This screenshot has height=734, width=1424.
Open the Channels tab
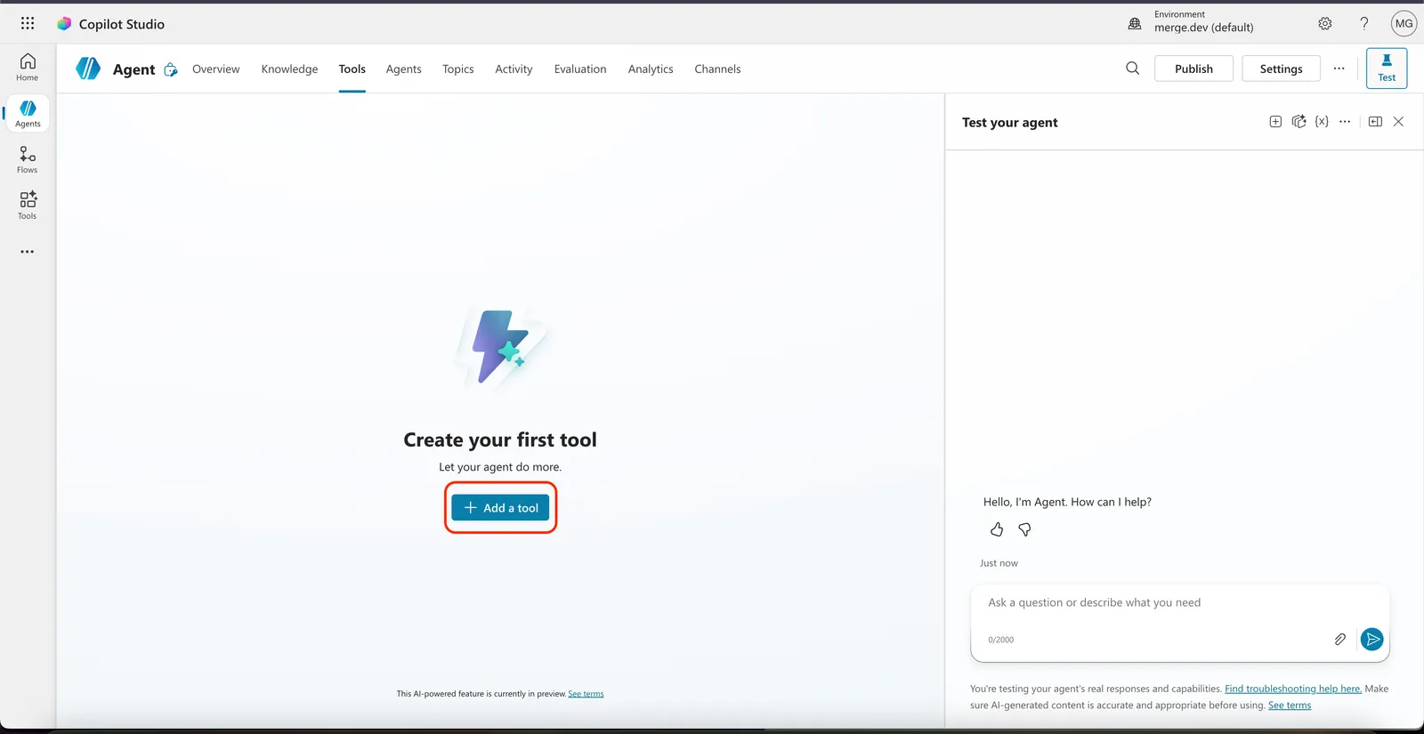[717, 69]
